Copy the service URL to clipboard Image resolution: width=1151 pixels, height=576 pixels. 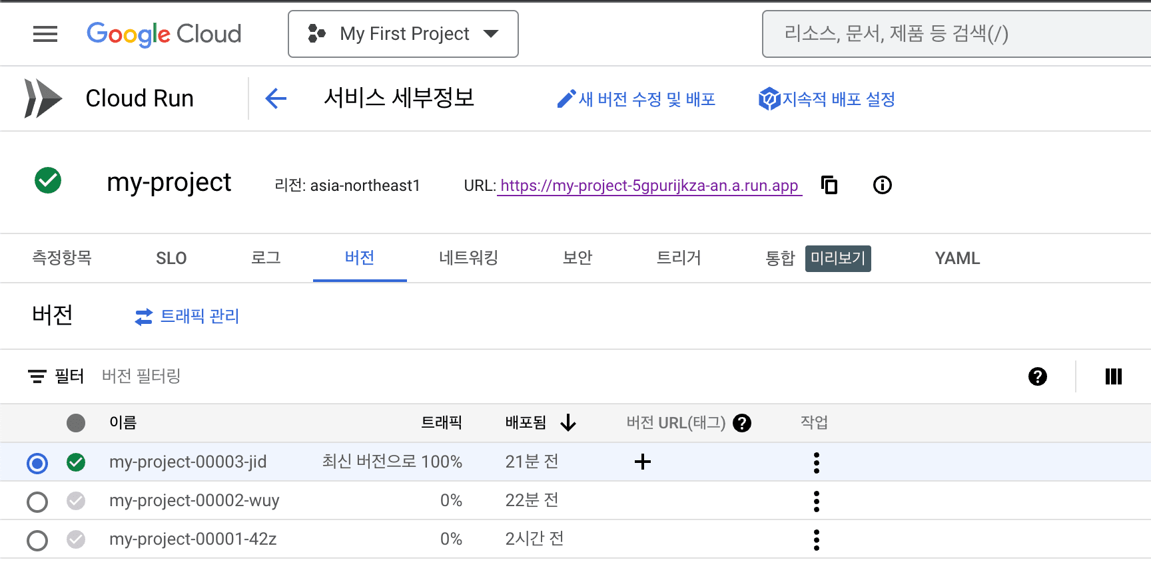click(829, 185)
